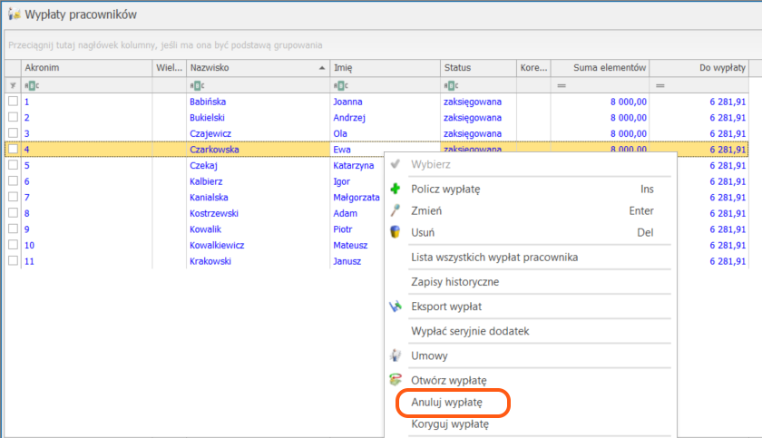
Task: Click the status zaksięgowana for Czajewicz
Action: pyautogui.click(x=473, y=133)
